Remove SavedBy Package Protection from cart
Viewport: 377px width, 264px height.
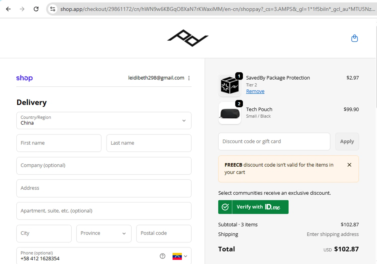click(x=255, y=91)
